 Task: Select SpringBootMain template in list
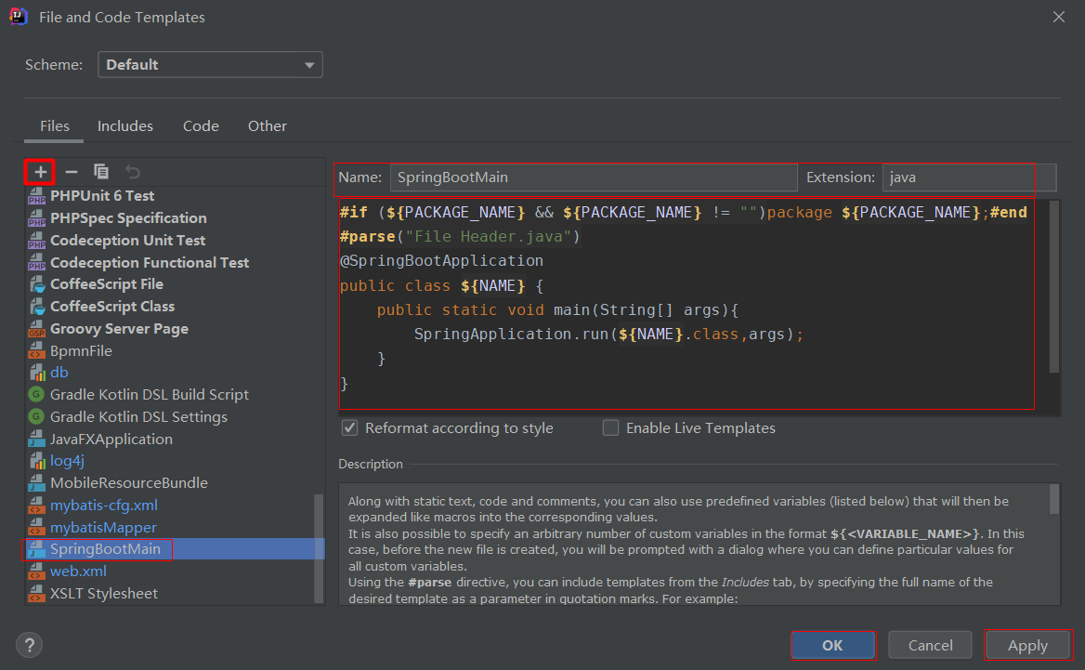175,549
